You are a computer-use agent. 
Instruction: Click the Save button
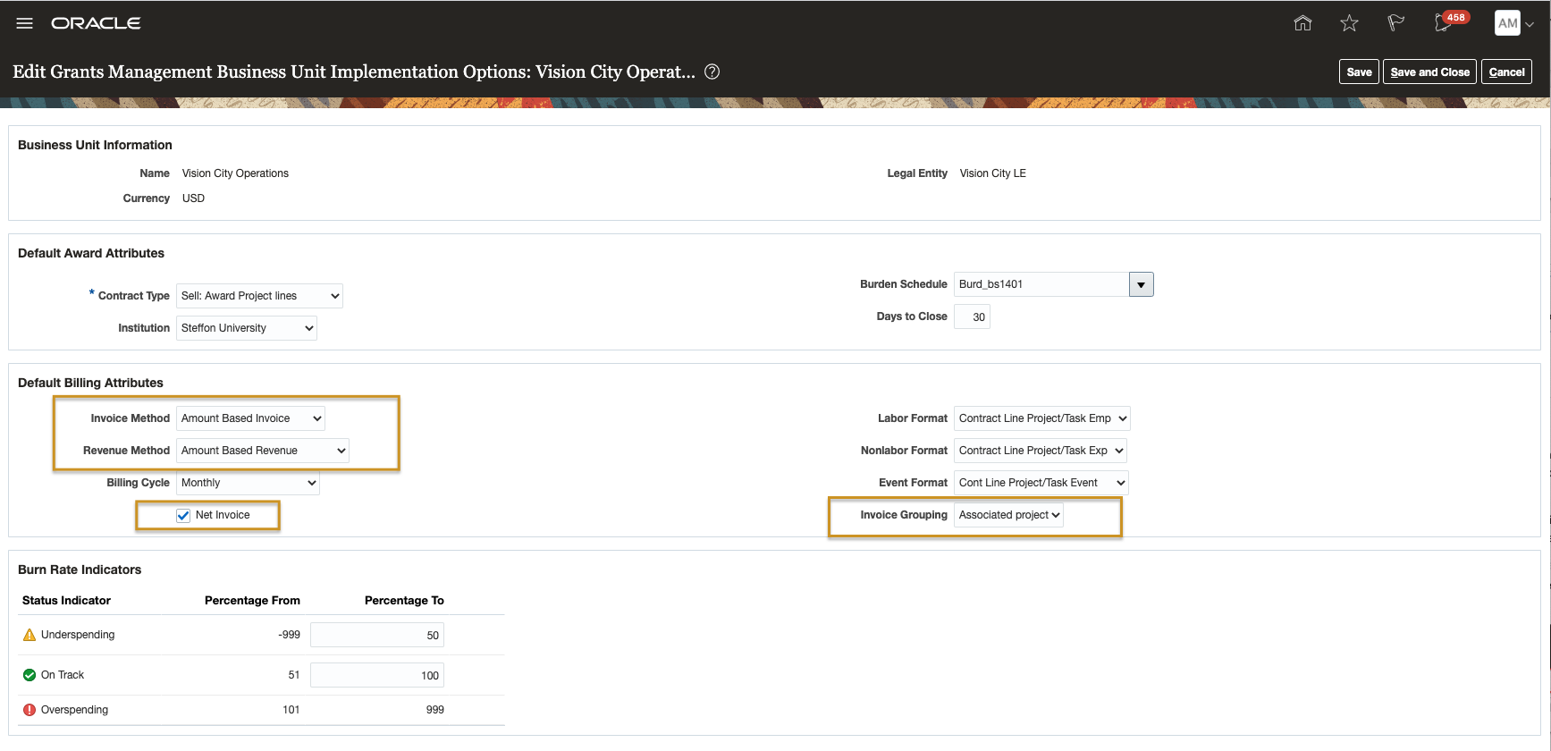coord(1359,72)
